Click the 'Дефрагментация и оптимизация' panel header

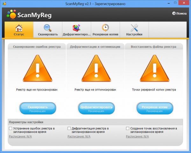[95, 47]
